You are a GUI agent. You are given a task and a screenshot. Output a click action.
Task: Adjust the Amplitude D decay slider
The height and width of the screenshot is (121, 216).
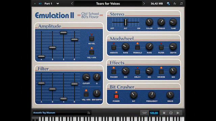click(x=53, y=48)
